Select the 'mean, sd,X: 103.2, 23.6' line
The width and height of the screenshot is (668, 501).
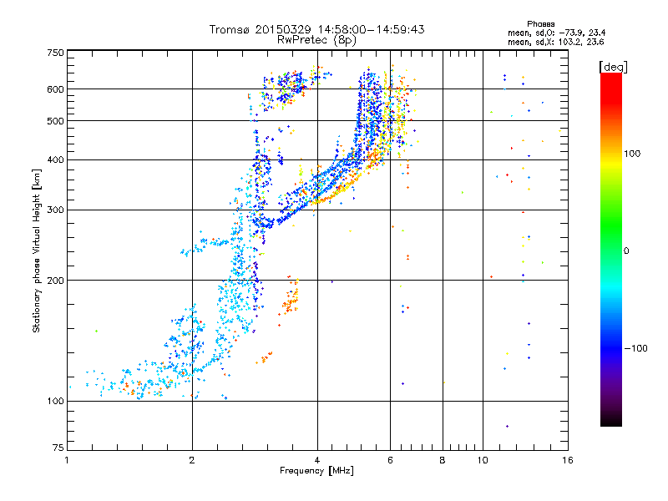556,42
